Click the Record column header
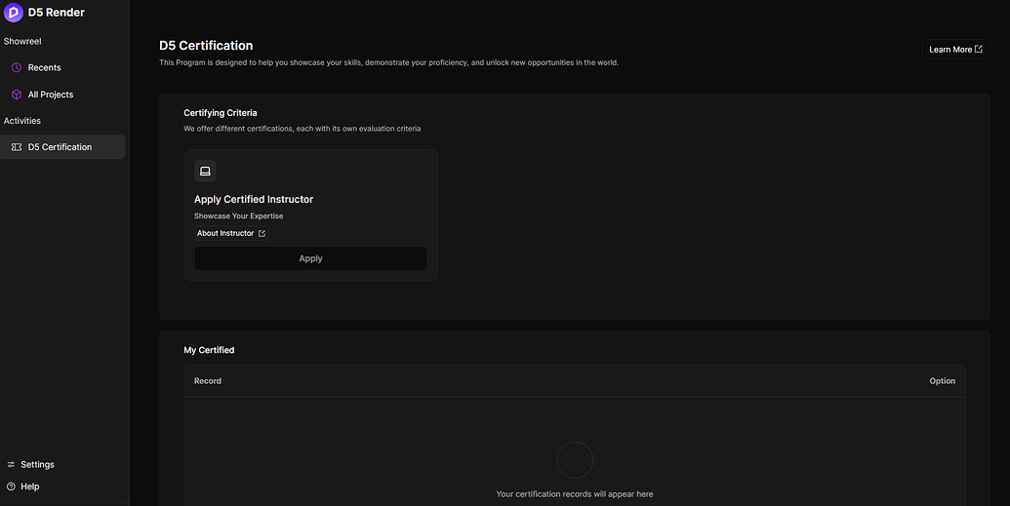This screenshot has width=1010, height=506. pos(208,381)
